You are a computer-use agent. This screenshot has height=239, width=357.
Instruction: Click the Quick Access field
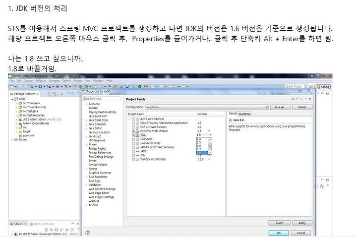click(x=295, y=86)
